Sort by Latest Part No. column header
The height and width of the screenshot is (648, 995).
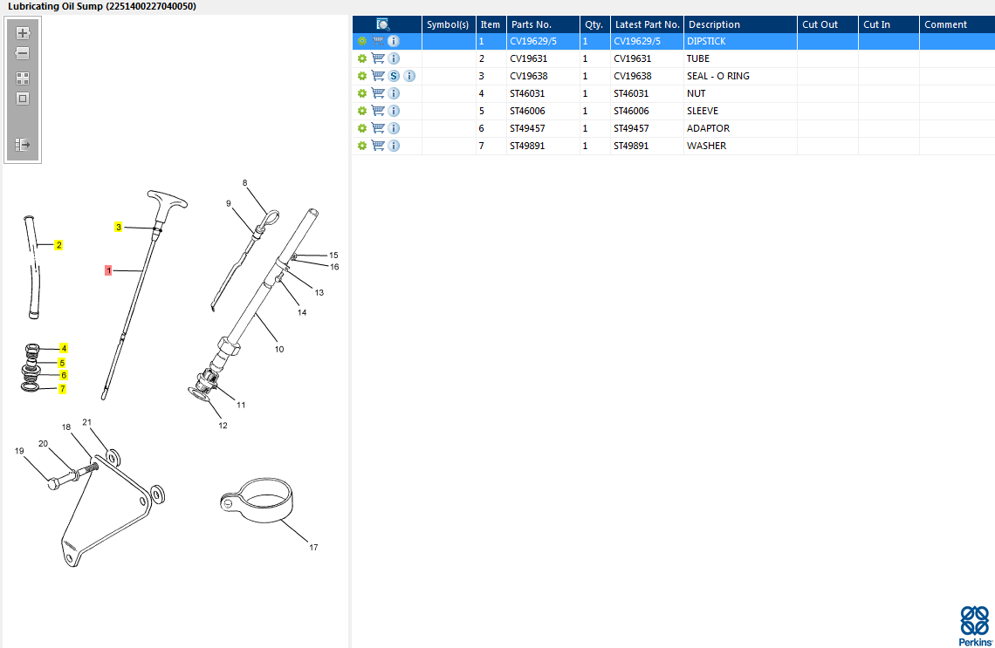tap(647, 24)
